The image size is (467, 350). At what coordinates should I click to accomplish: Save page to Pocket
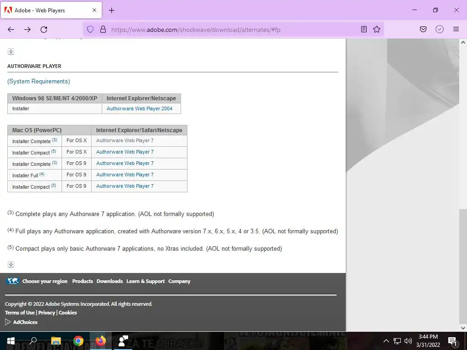pos(423,29)
